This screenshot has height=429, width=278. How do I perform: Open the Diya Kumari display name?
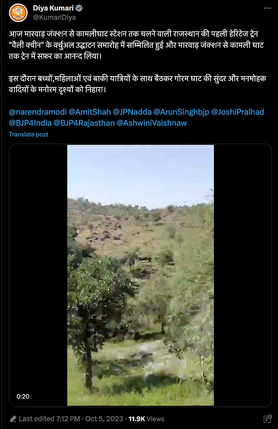[x=53, y=8]
